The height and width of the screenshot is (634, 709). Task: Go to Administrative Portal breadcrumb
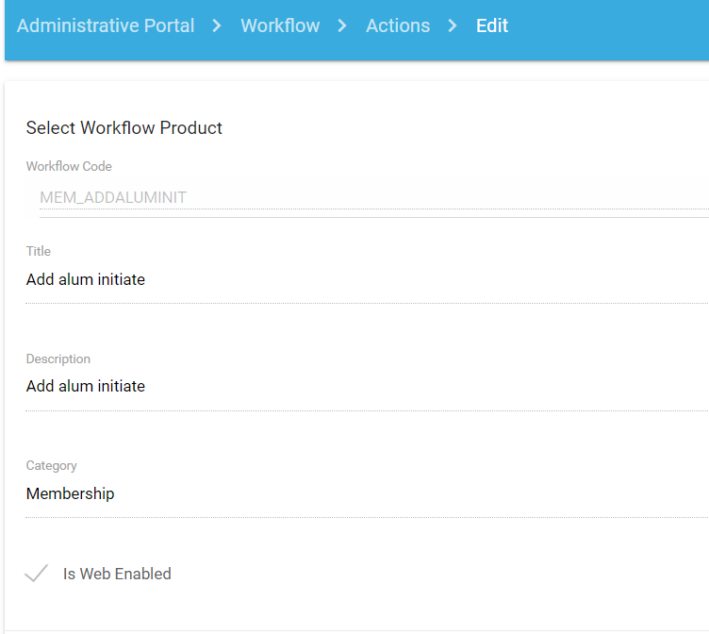pyautogui.click(x=106, y=26)
